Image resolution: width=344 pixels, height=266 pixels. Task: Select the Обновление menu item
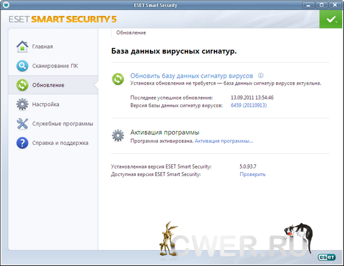click(53, 85)
